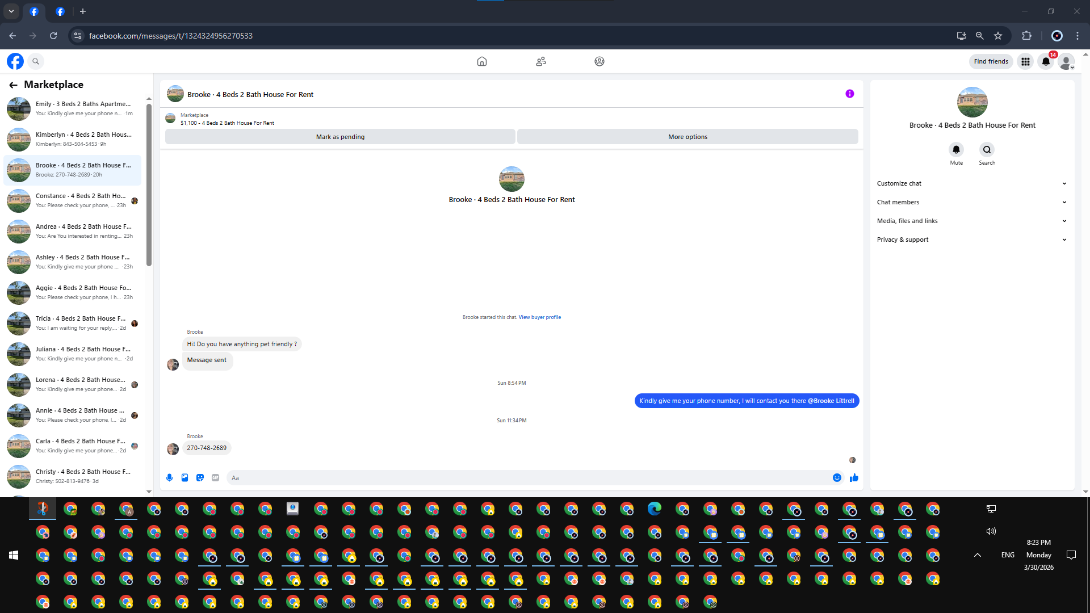Click the Aa message input field
This screenshot has height=613, width=1090.
[528, 478]
